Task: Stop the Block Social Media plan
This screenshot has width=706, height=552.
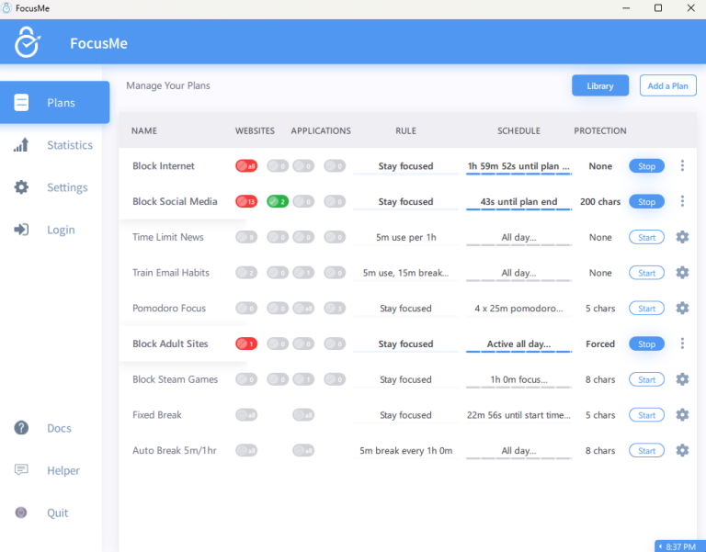Action: pos(646,201)
